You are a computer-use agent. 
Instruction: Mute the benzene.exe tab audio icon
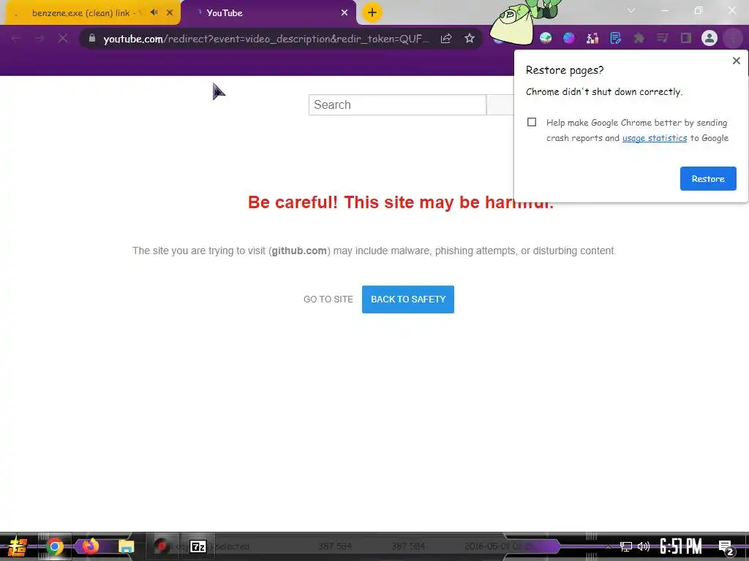(x=154, y=12)
